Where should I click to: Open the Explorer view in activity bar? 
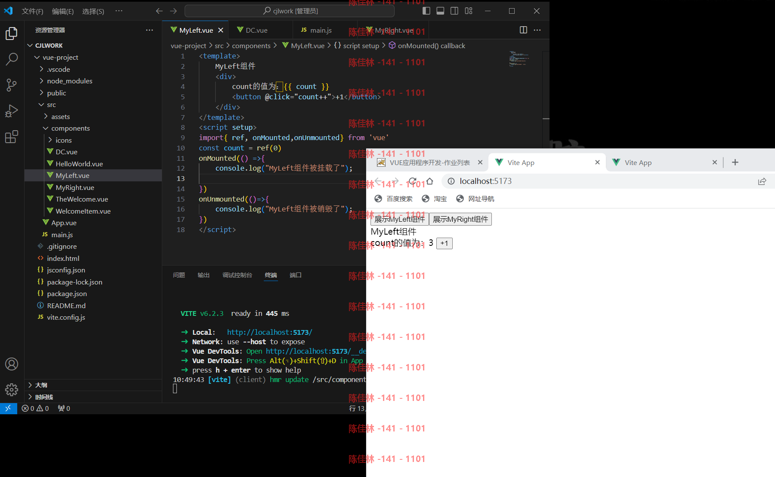(x=12, y=33)
